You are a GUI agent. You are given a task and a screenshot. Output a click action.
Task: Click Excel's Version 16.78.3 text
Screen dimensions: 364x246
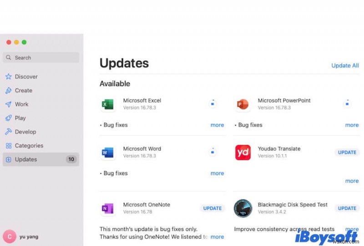coord(140,108)
